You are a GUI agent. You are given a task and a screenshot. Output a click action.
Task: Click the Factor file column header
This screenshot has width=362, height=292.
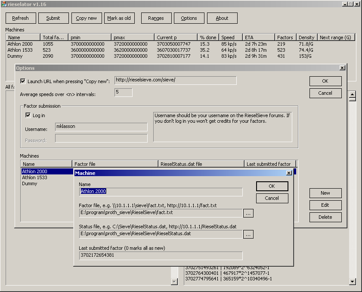point(115,164)
